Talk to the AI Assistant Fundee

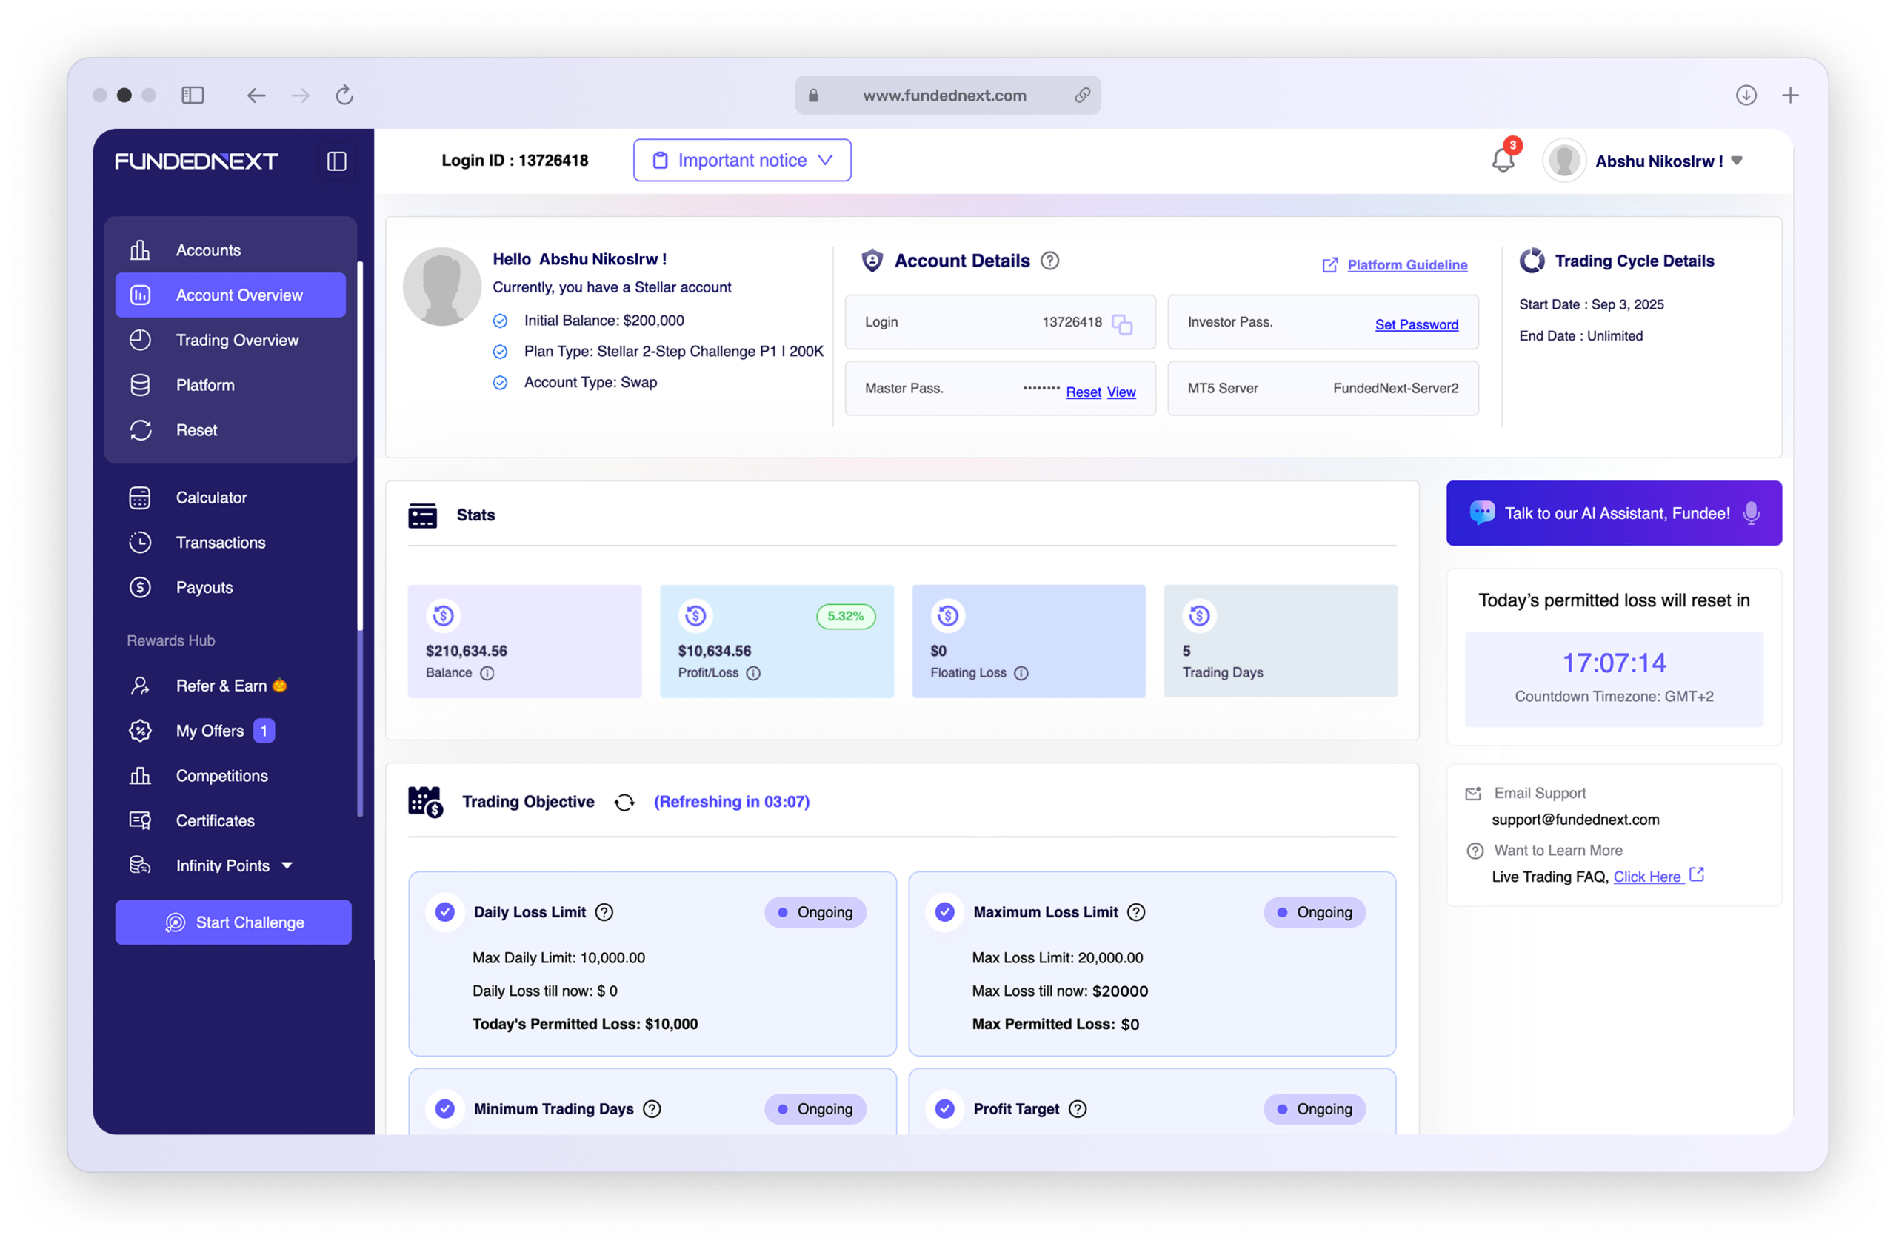1614,513
